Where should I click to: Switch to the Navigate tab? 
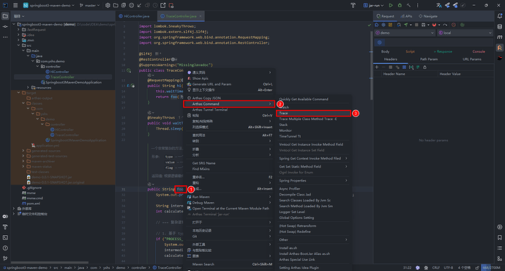428,16
